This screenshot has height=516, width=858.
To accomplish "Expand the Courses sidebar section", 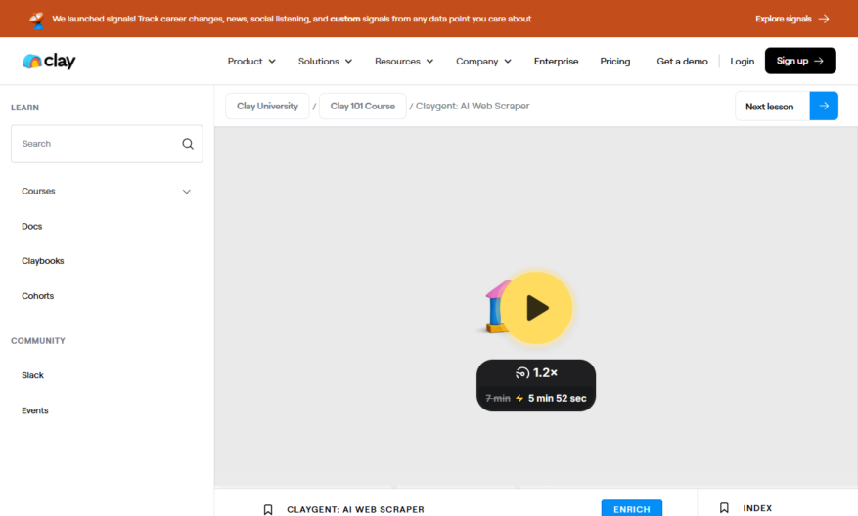I will pos(107,192).
